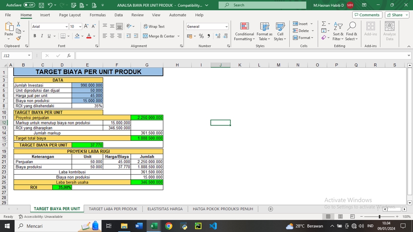
Task: Open Find & Select menu
Action: tap(351, 32)
